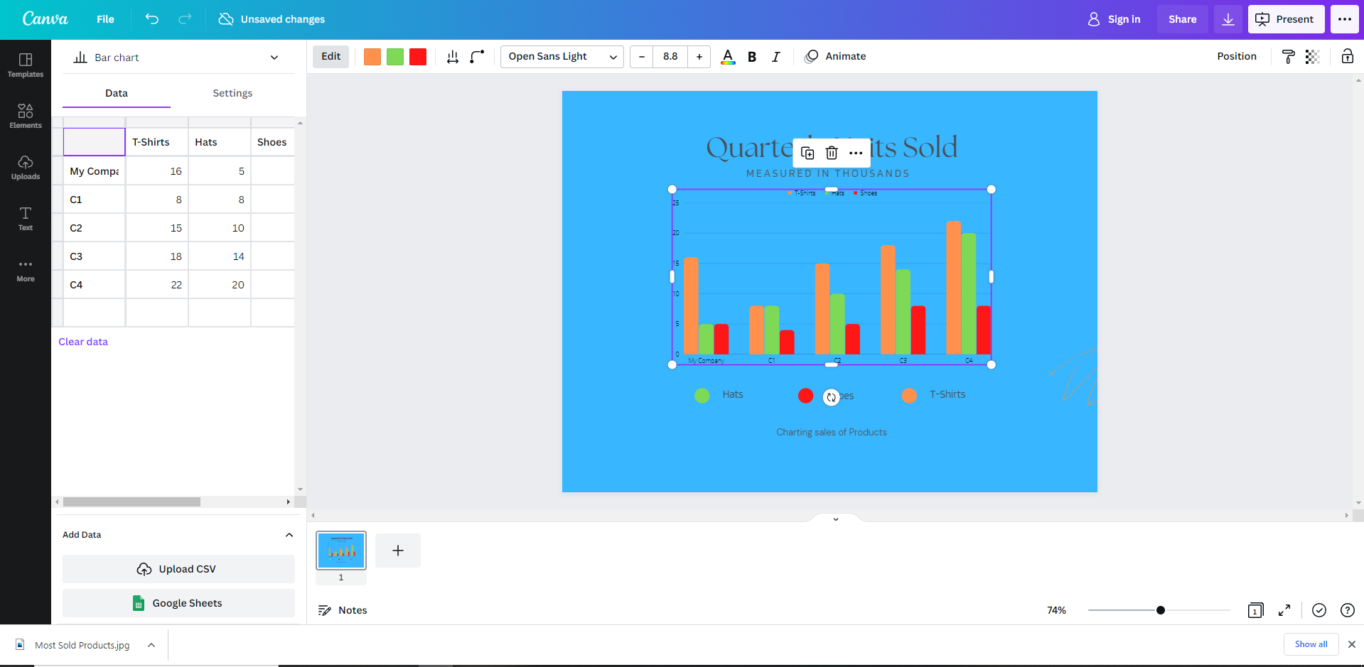Open the Uploads panel
Image resolution: width=1364 pixels, height=667 pixels.
(25, 168)
